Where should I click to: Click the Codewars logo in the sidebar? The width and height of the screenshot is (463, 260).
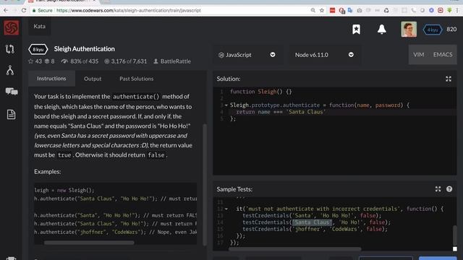[x=12, y=27]
